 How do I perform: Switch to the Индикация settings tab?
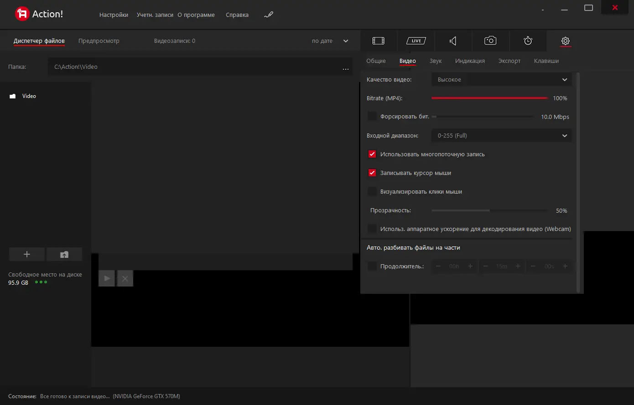point(470,61)
